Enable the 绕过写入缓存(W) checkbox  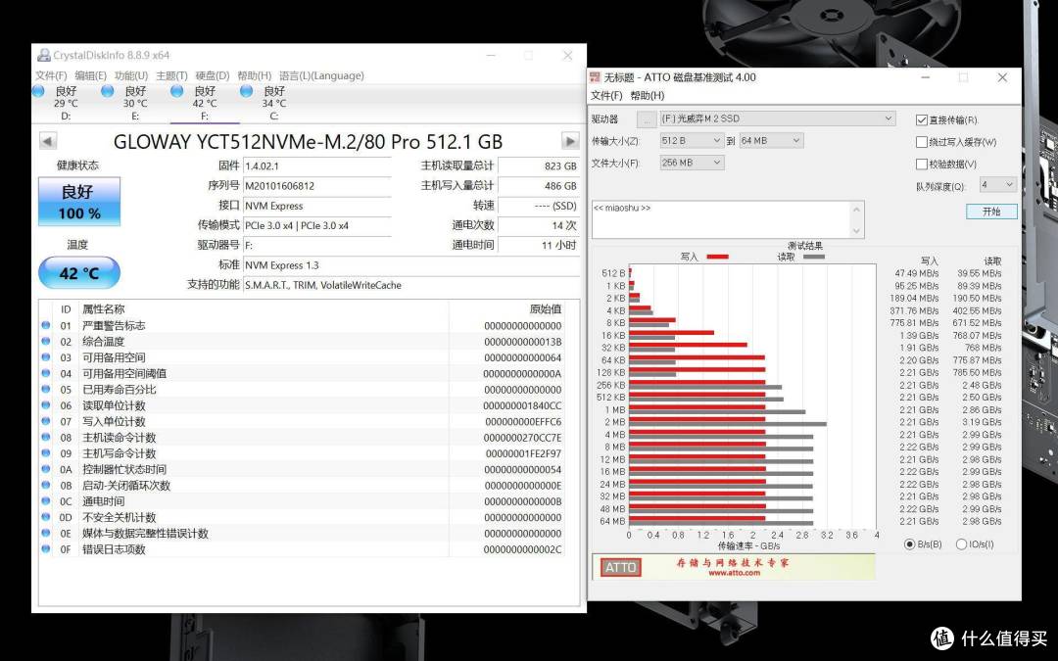click(922, 142)
